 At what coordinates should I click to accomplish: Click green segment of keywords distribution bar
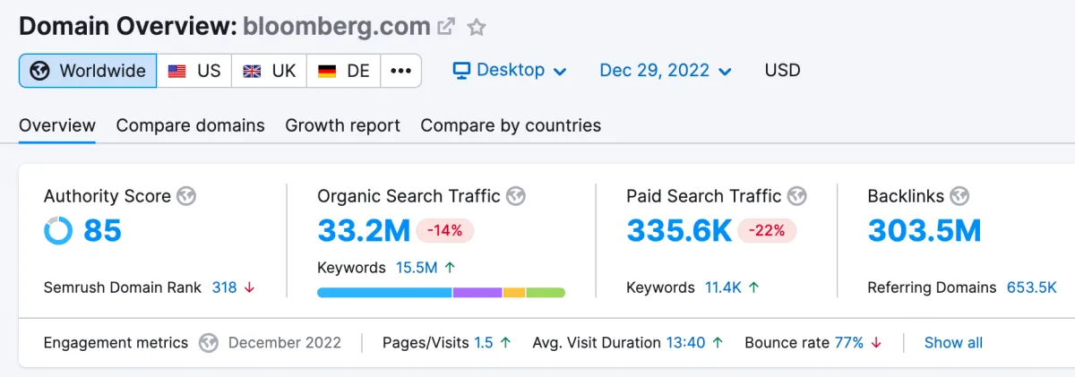coord(546,292)
